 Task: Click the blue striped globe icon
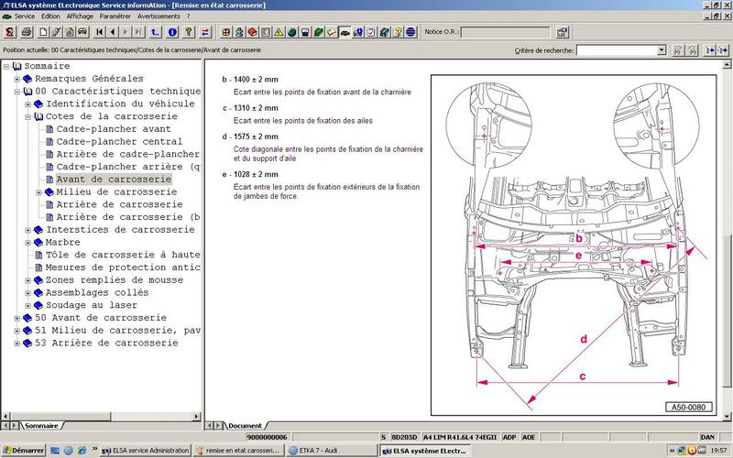pos(410,32)
